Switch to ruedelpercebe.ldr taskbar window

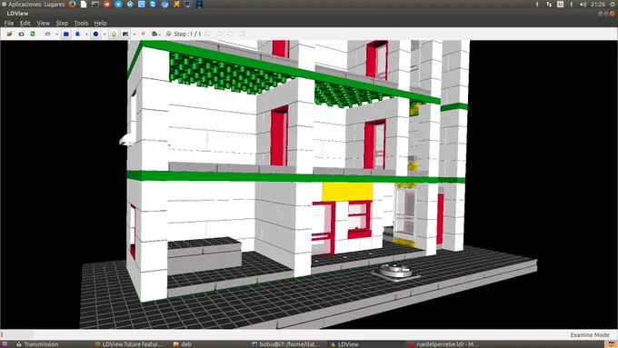[444, 344]
